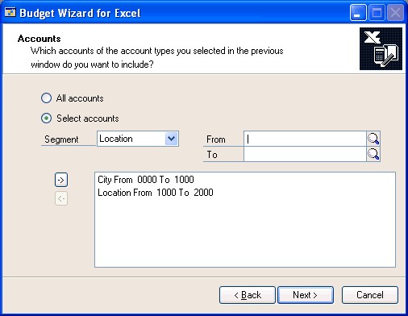
Task: Click the From field label
Action: point(216,139)
